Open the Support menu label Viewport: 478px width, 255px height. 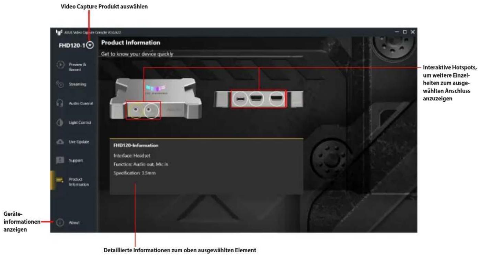pos(76,160)
